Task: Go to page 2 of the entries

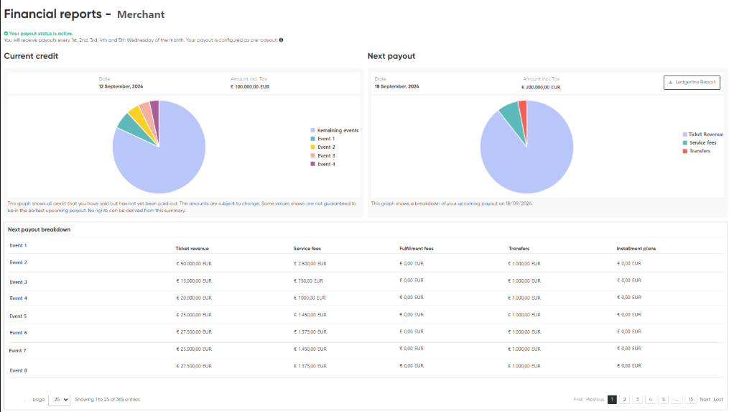Action: point(625,399)
